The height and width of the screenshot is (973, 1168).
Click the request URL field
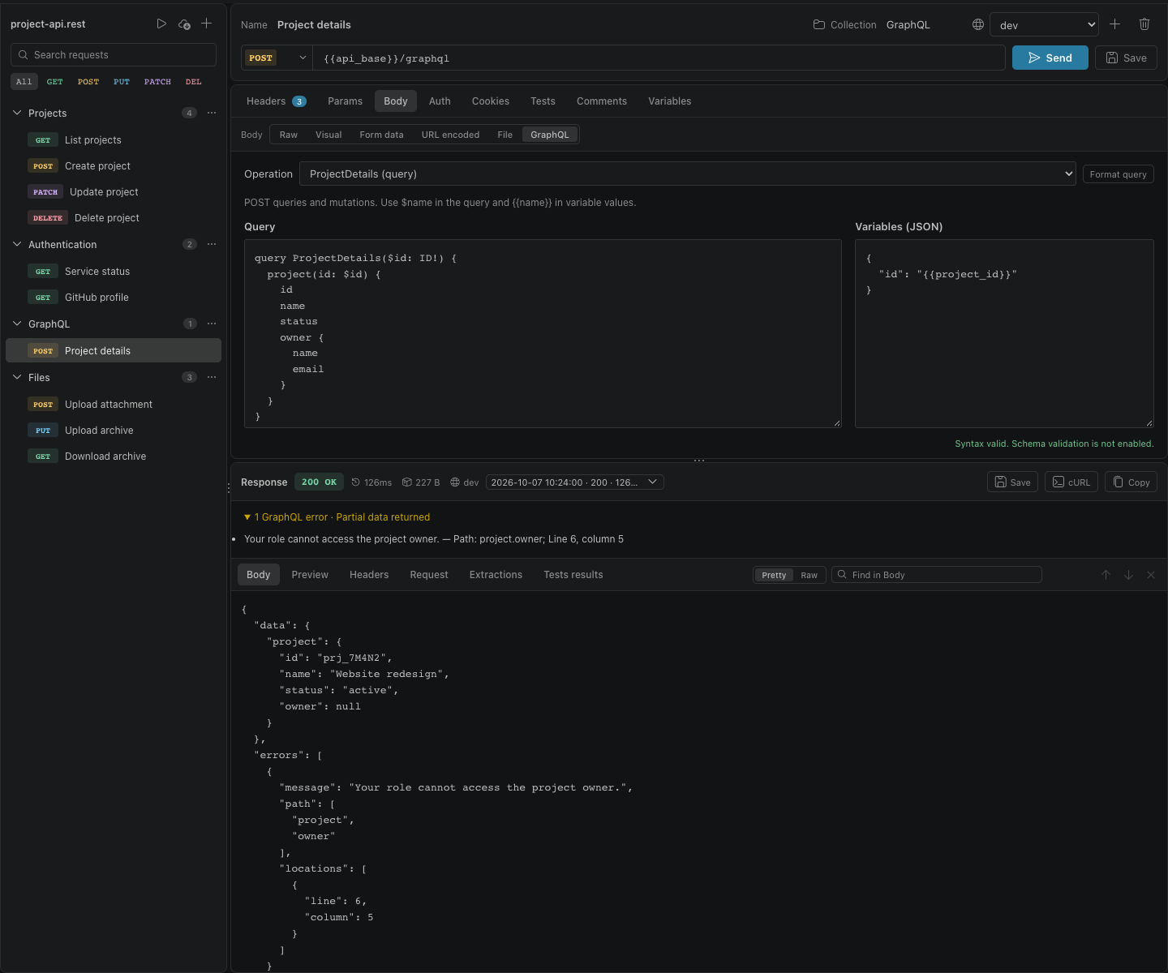coord(659,58)
